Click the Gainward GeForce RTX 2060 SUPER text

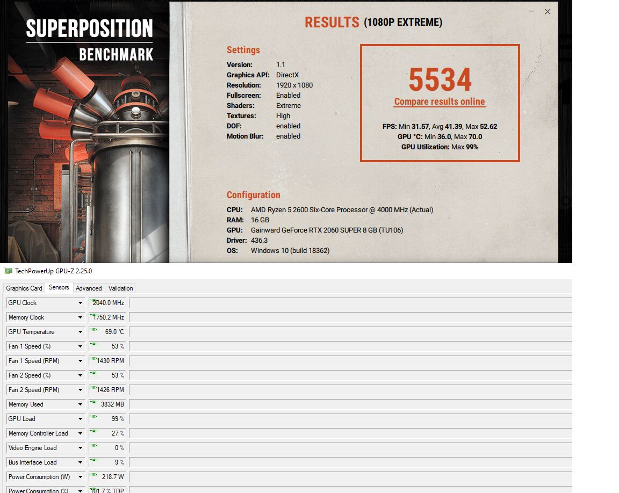tap(327, 230)
